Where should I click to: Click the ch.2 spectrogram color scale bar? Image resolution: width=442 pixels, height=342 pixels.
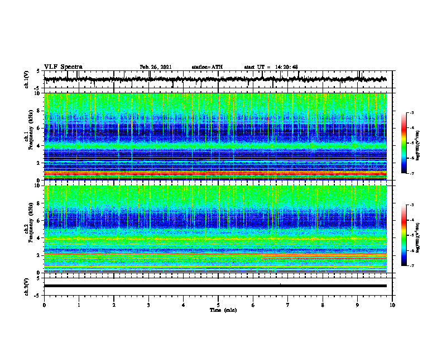coord(404,235)
